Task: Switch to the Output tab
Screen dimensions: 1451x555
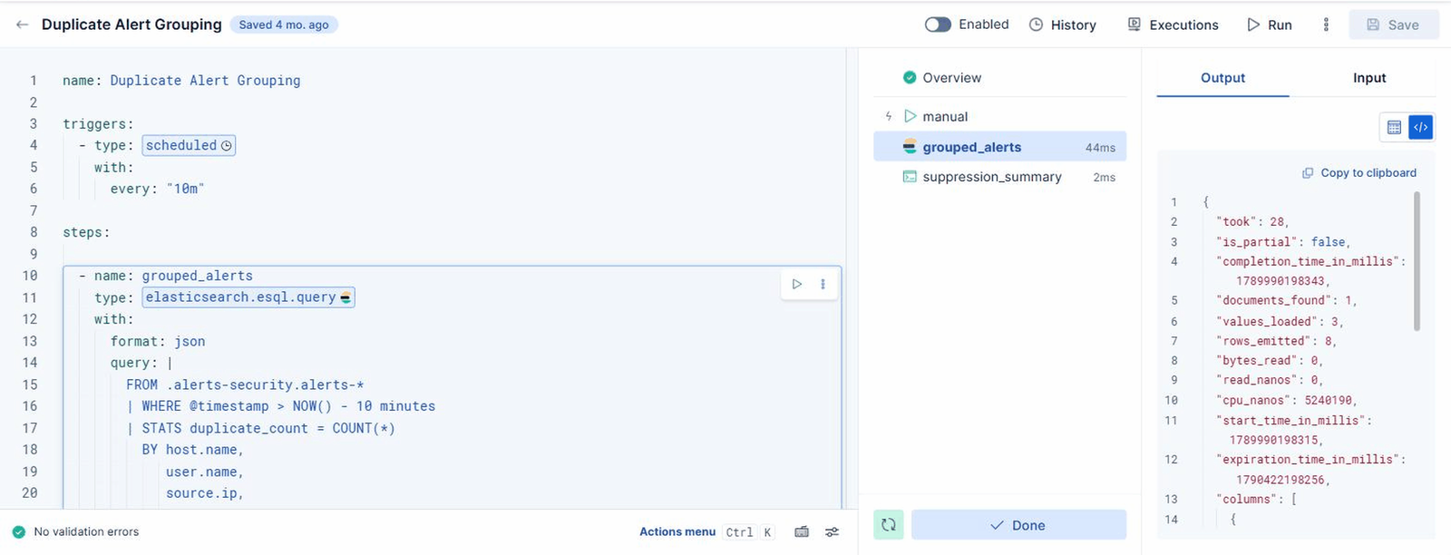Action: (x=1222, y=78)
